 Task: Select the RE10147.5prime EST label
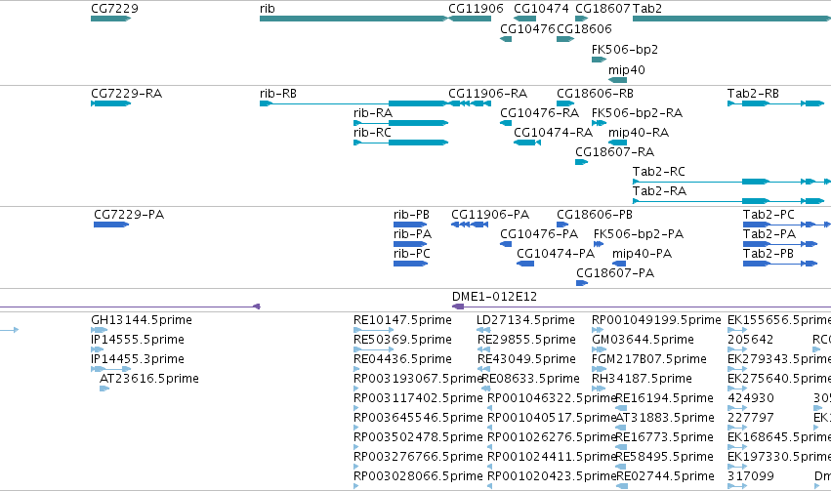(x=402, y=320)
